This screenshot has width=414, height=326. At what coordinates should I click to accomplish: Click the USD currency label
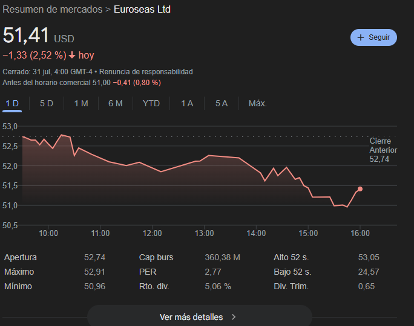[64, 39]
